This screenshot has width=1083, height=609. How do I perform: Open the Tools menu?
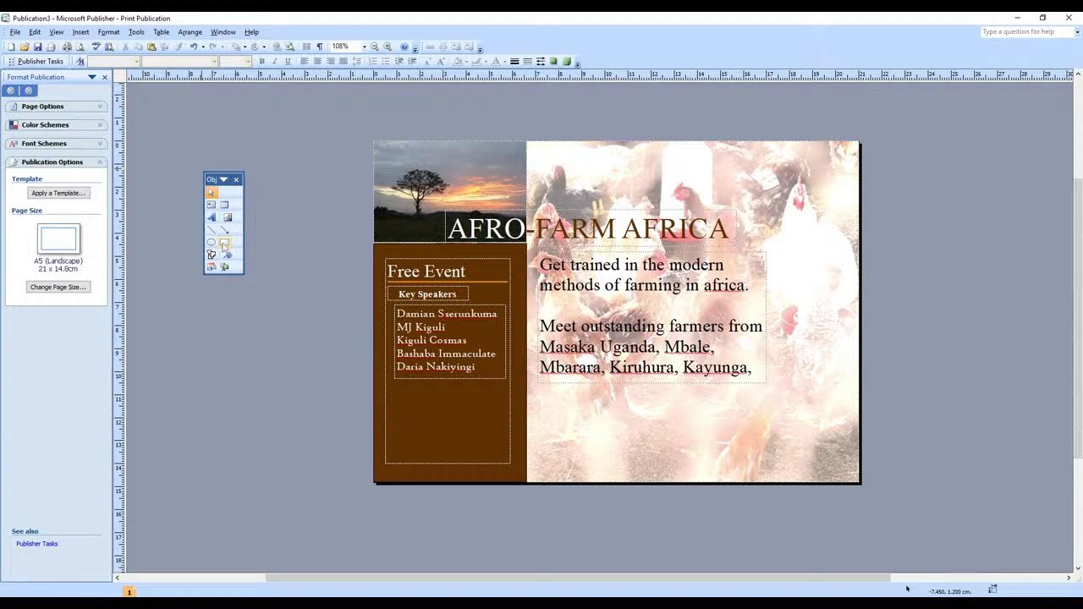[136, 32]
